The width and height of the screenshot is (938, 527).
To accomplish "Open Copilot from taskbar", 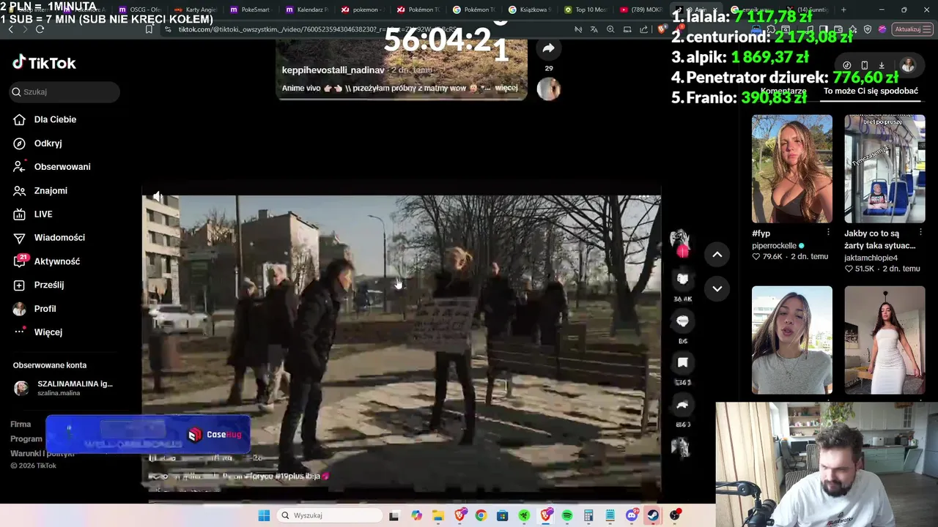I will 416,515.
